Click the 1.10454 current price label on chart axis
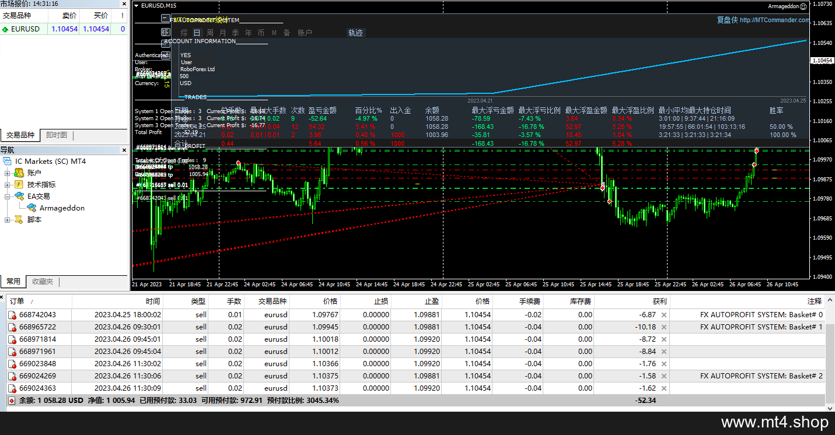The height and width of the screenshot is (435, 835). 822,61
